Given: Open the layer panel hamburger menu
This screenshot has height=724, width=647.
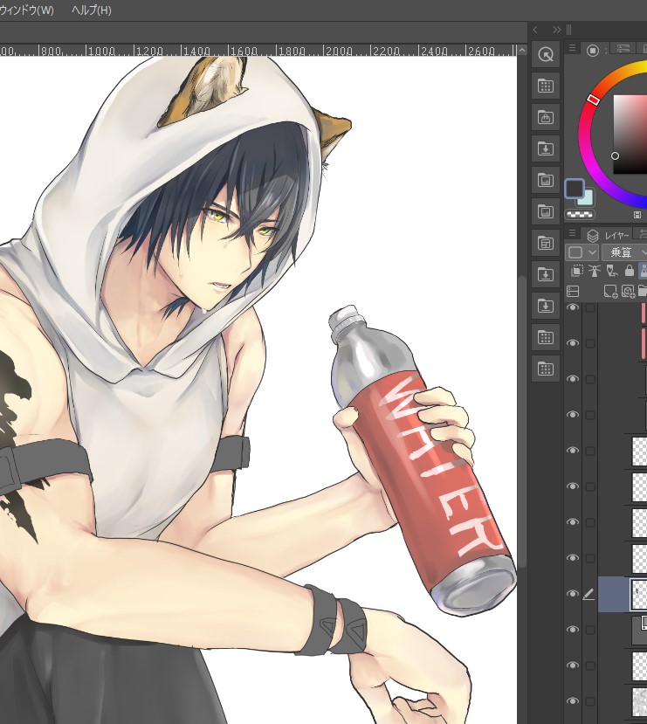Looking at the screenshot, I should pos(572,233).
